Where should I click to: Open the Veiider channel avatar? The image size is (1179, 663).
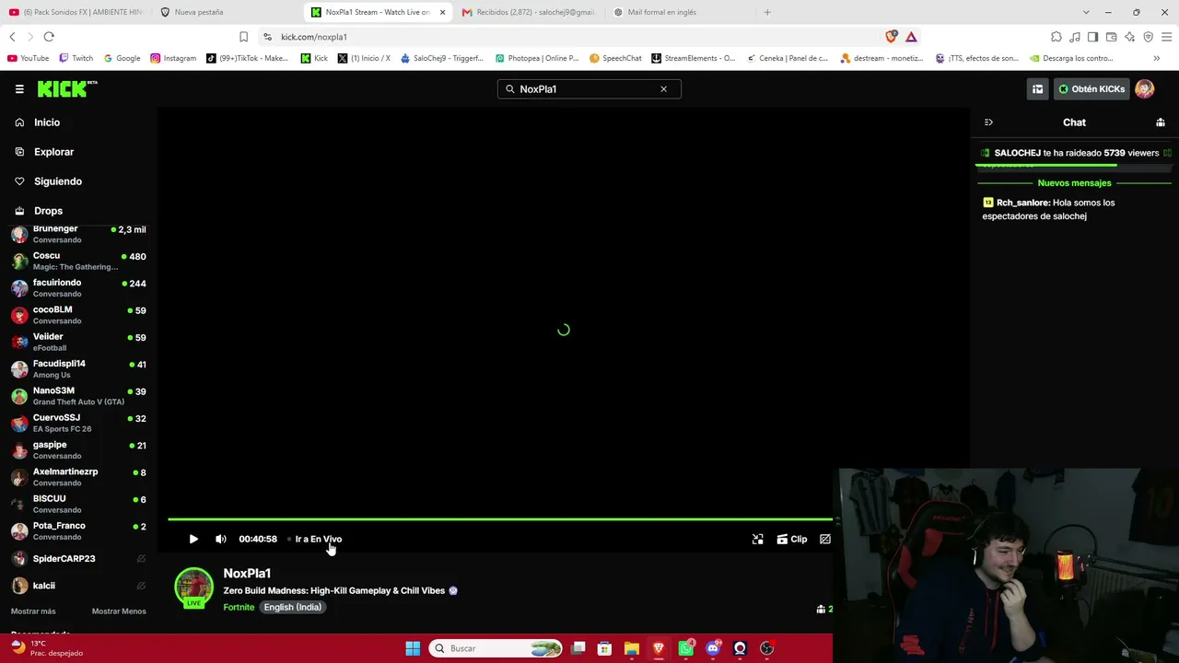pyautogui.click(x=19, y=342)
